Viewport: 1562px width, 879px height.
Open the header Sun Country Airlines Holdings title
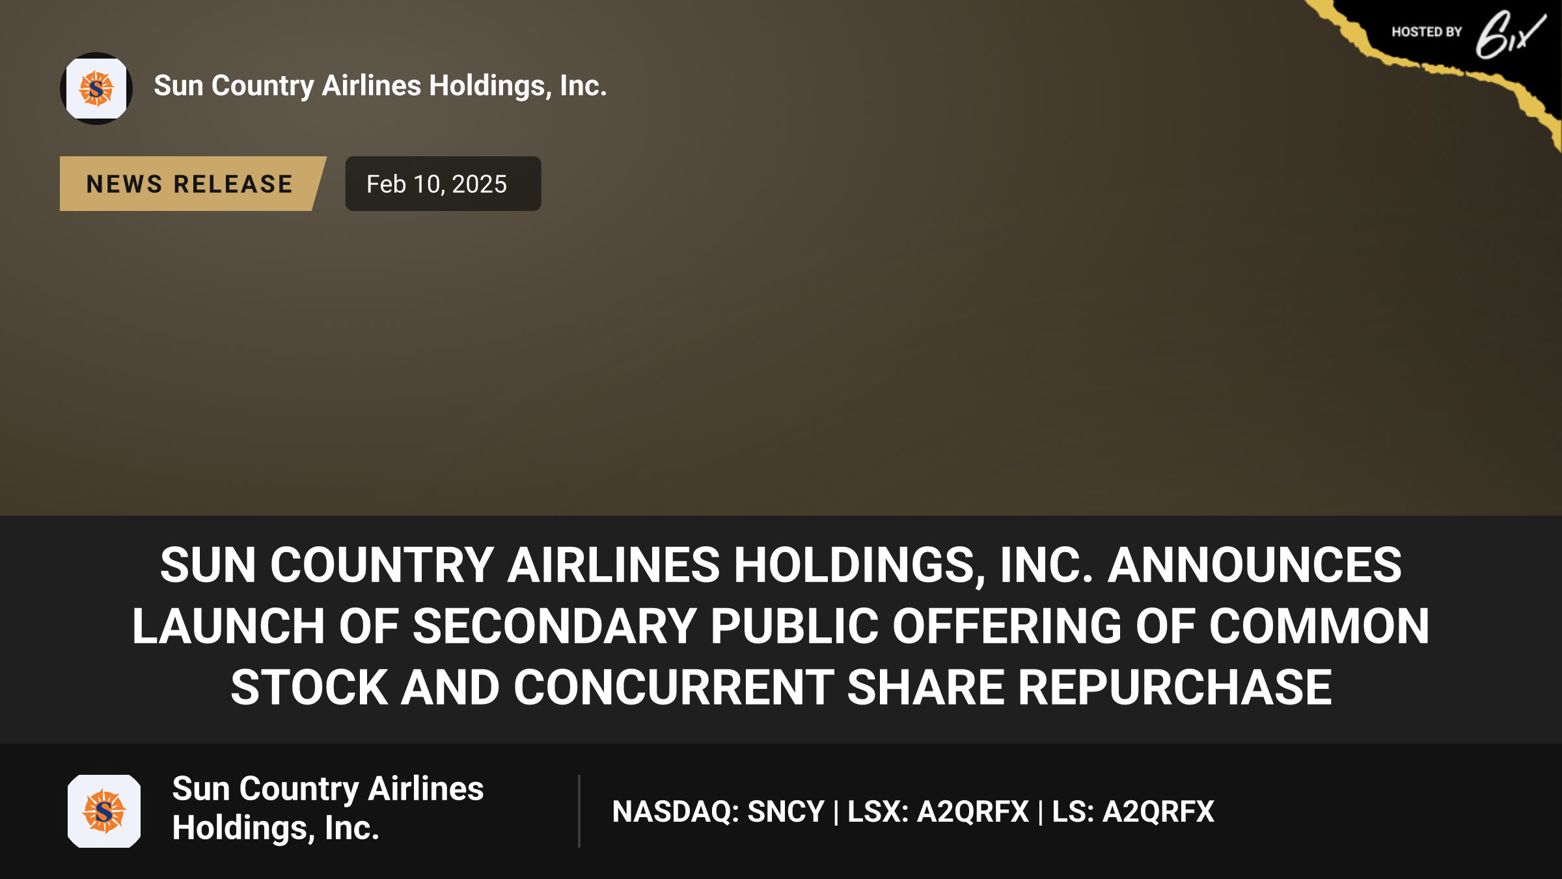[381, 86]
